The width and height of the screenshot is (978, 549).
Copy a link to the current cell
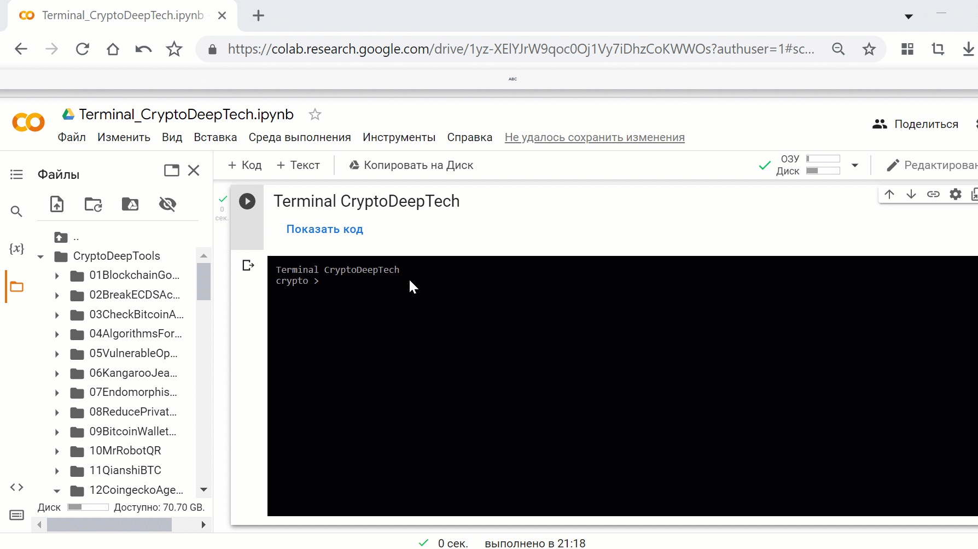[933, 194]
